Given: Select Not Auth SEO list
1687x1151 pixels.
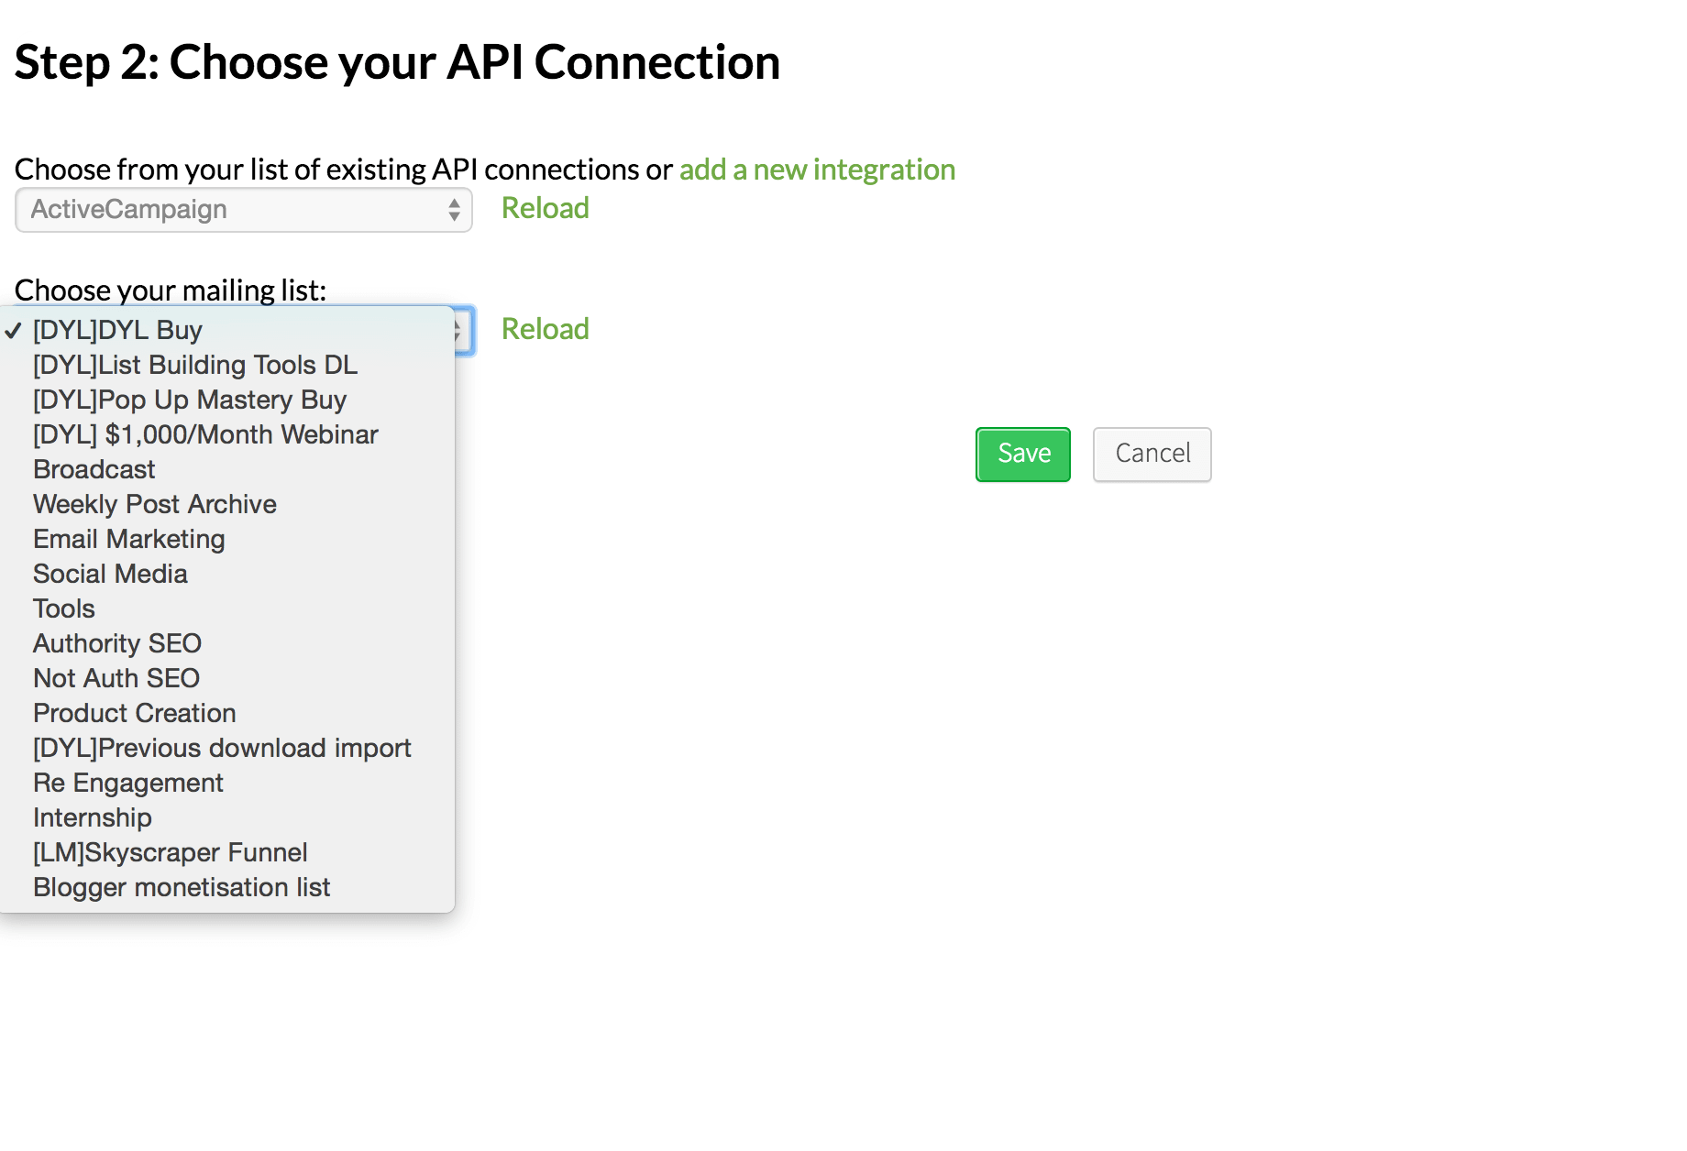Looking at the screenshot, I should 227,678.
